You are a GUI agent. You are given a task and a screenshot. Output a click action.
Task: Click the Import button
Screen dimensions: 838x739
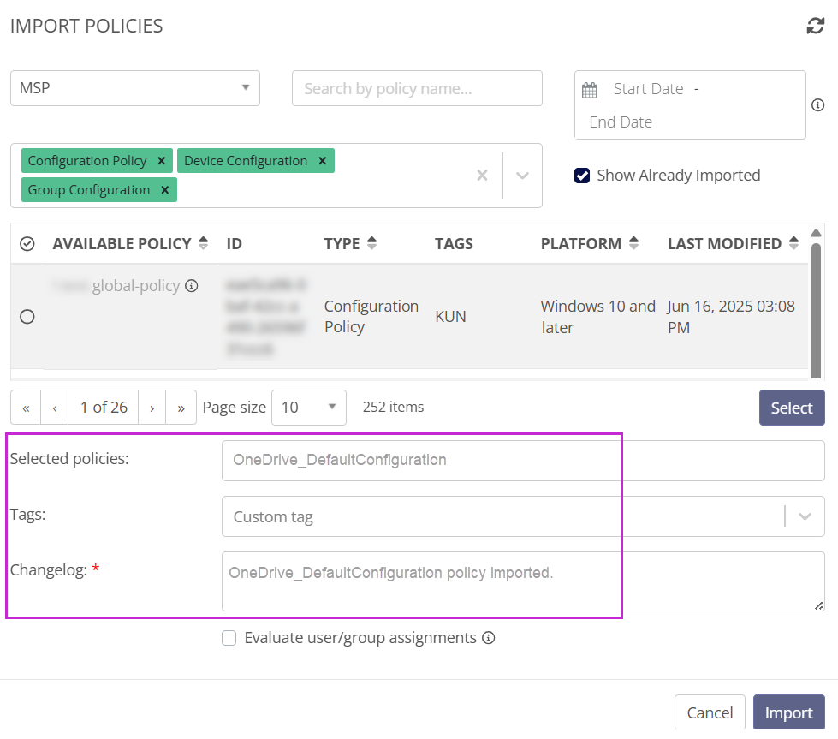[788, 712]
